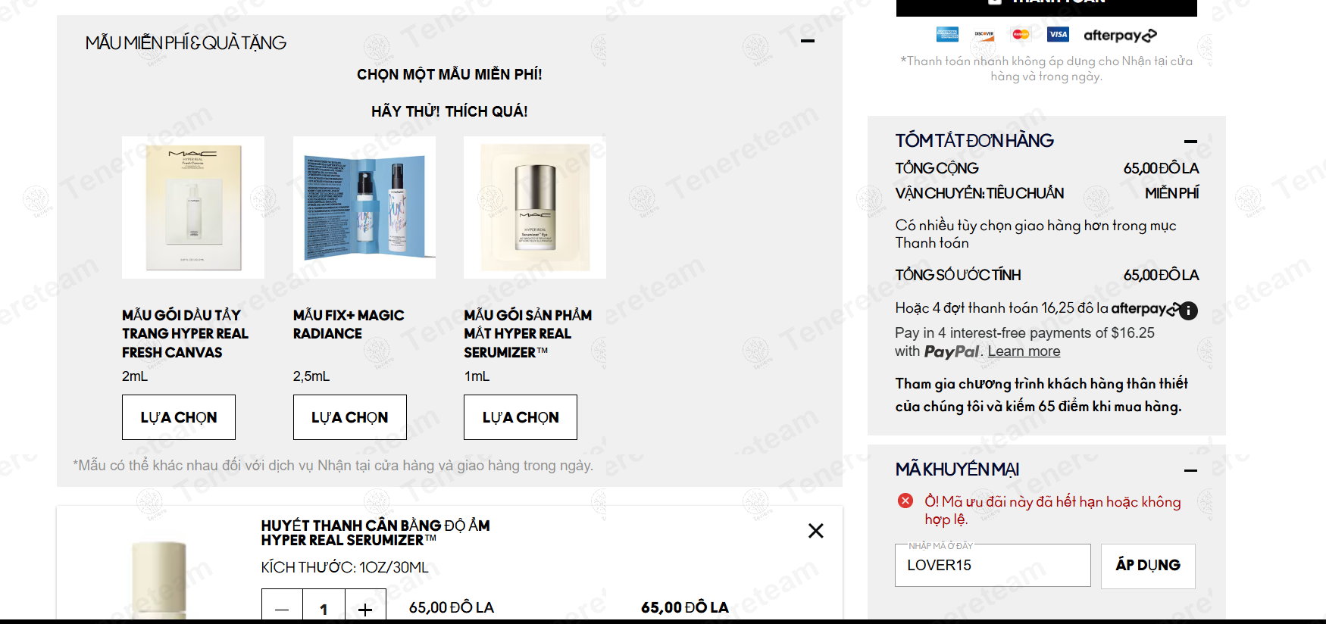
Task: Click the American Express card icon
Action: tap(947, 34)
